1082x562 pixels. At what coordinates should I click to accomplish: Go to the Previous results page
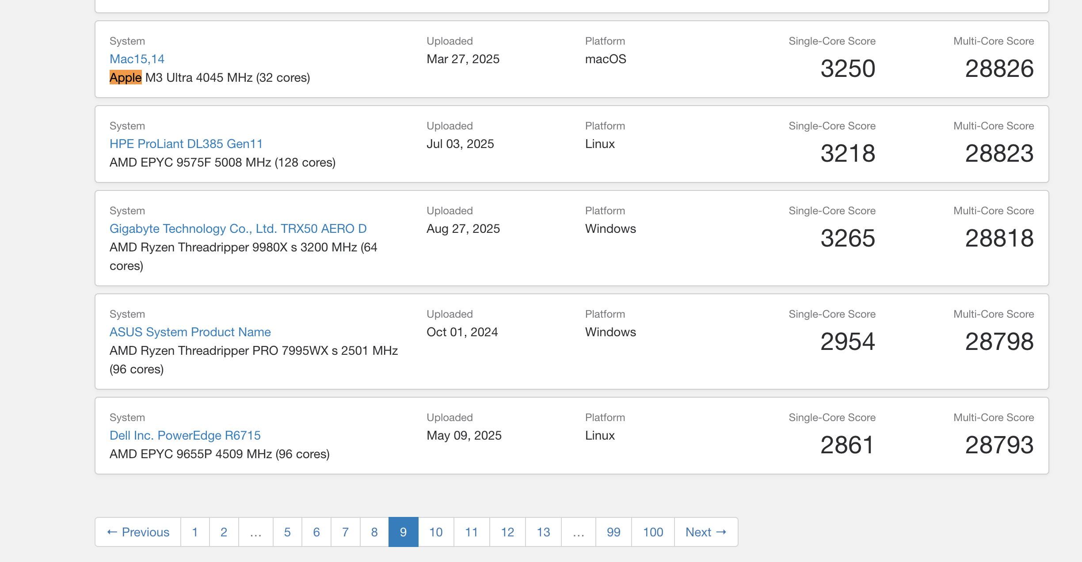pyautogui.click(x=138, y=532)
